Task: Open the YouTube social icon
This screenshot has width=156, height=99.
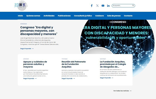Action: [x=103, y=6]
